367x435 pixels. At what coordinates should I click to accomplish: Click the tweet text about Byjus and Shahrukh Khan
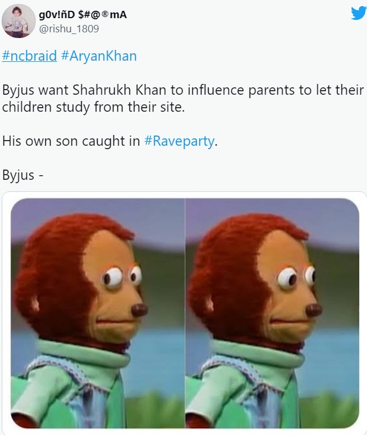click(183, 98)
